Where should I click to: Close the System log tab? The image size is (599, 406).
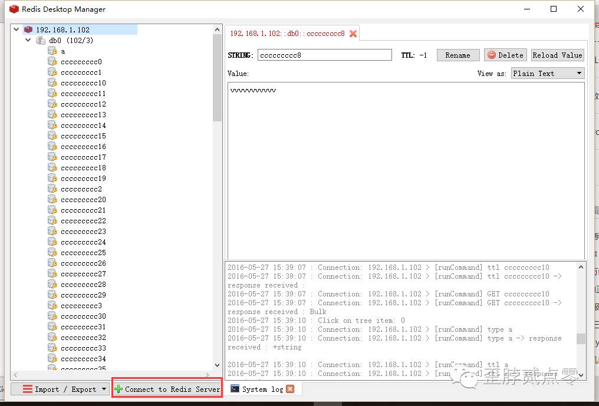point(290,389)
